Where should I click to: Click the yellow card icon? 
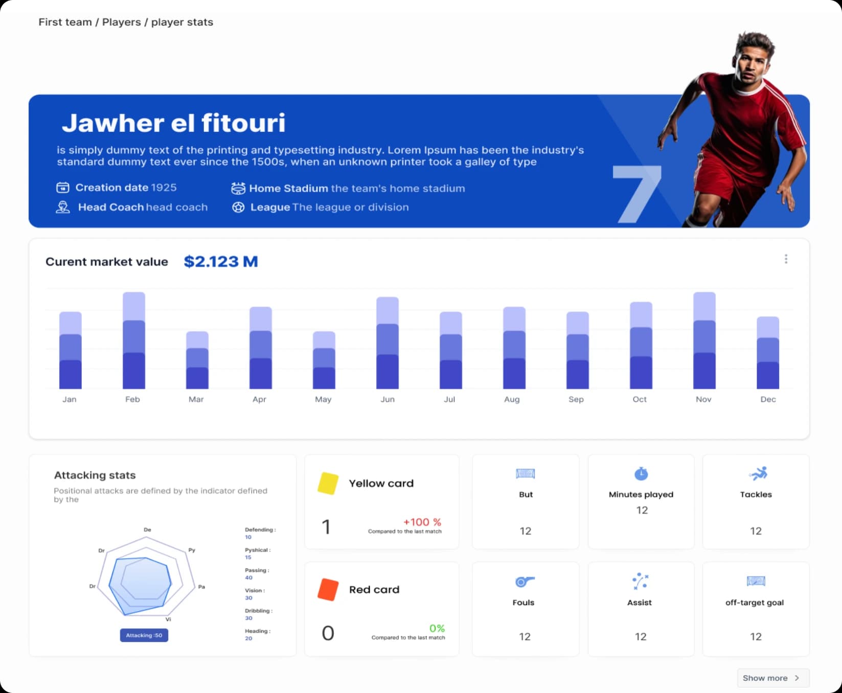click(x=328, y=482)
